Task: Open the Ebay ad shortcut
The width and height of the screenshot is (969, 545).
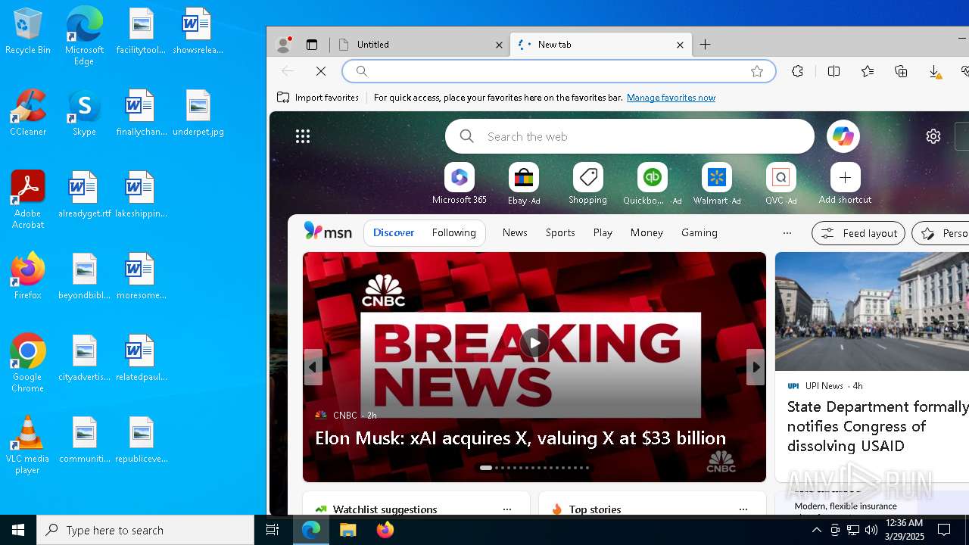Action: (x=524, y=184)
